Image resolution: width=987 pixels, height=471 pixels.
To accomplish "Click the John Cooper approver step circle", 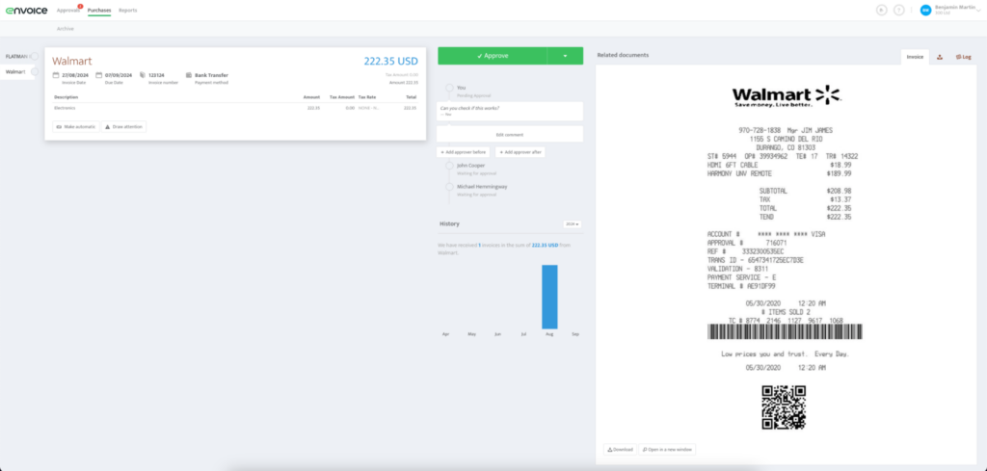I will tap(449, 166).
